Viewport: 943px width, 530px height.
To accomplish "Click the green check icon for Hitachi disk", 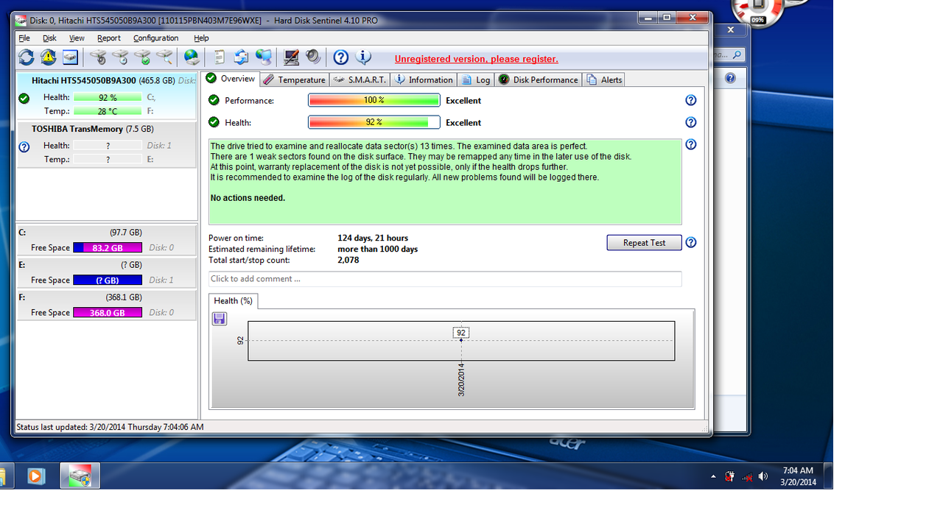I will [x=24, y=98].
